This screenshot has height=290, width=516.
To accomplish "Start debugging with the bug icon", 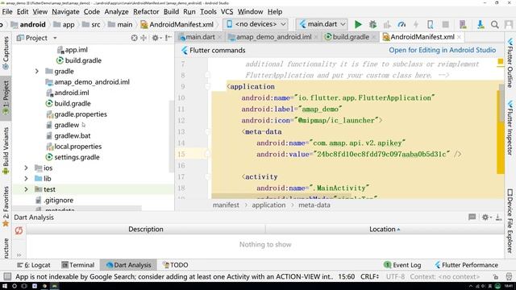I will click(x=372, y=24).
